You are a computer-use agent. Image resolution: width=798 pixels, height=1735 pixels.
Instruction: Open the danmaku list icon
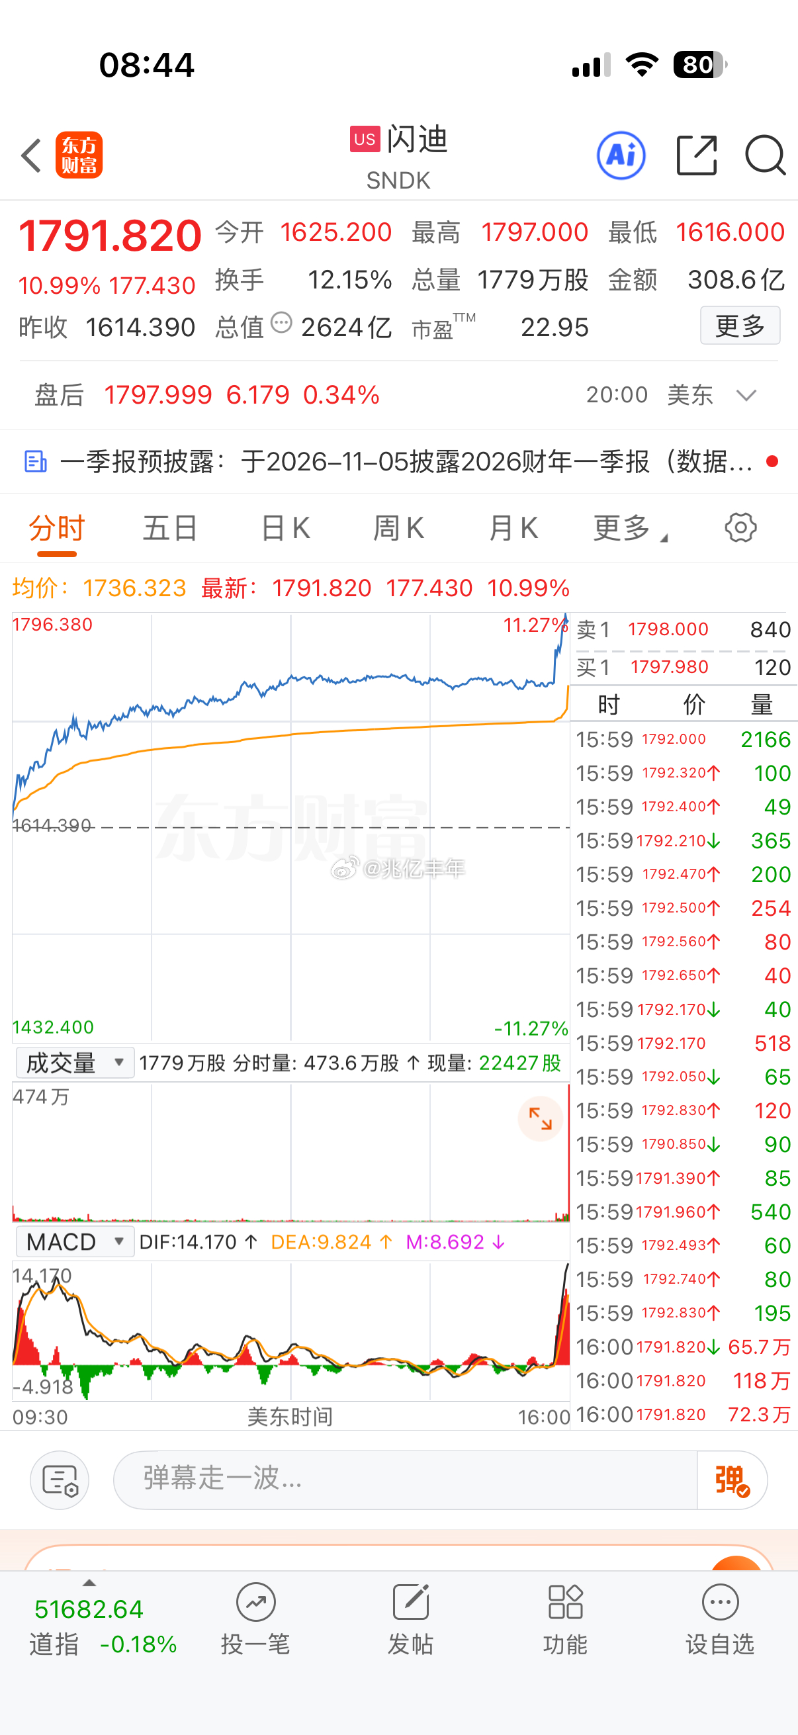tap(60, 1480)
